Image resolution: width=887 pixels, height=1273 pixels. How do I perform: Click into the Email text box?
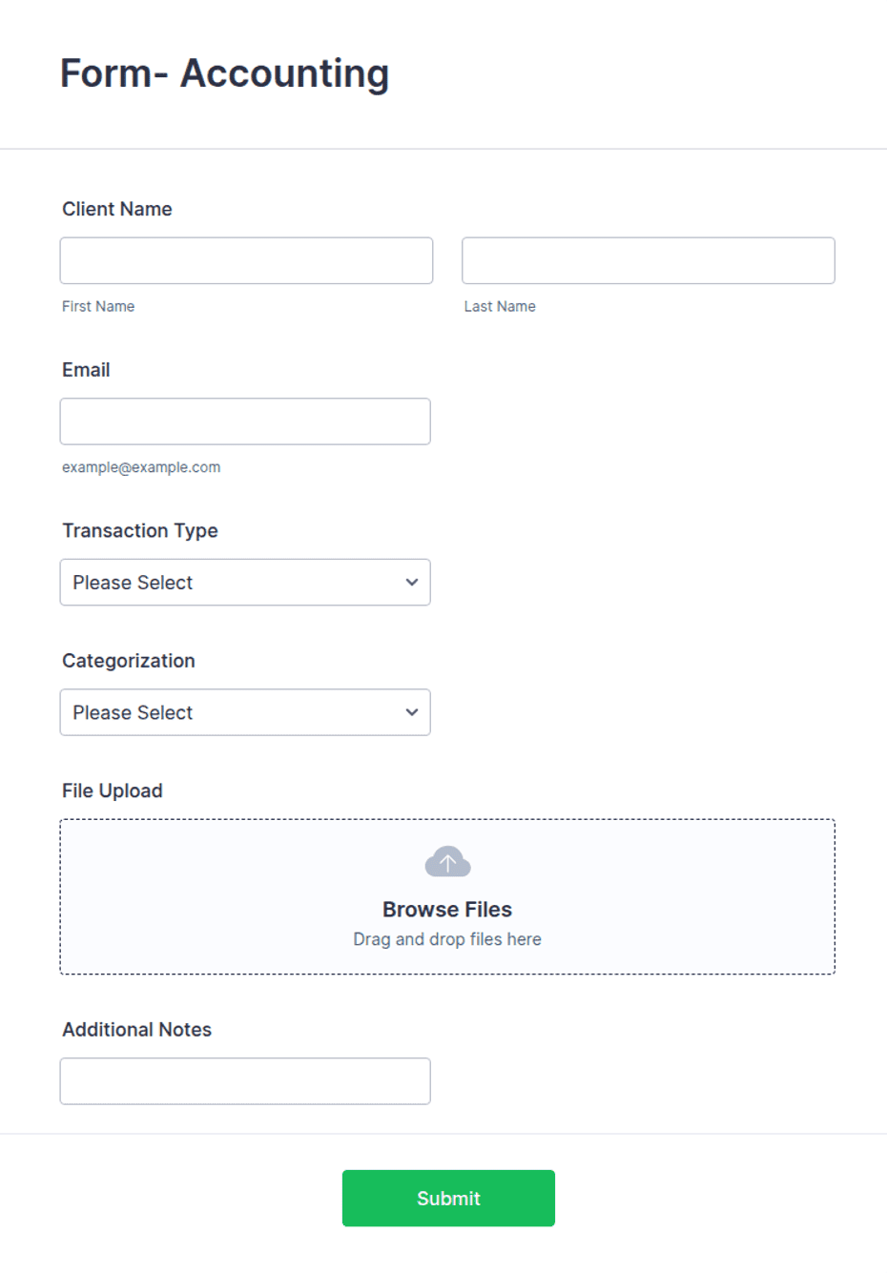coord(245,421)
